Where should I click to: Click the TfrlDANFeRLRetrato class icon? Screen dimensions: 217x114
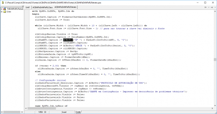pos(5,9)
